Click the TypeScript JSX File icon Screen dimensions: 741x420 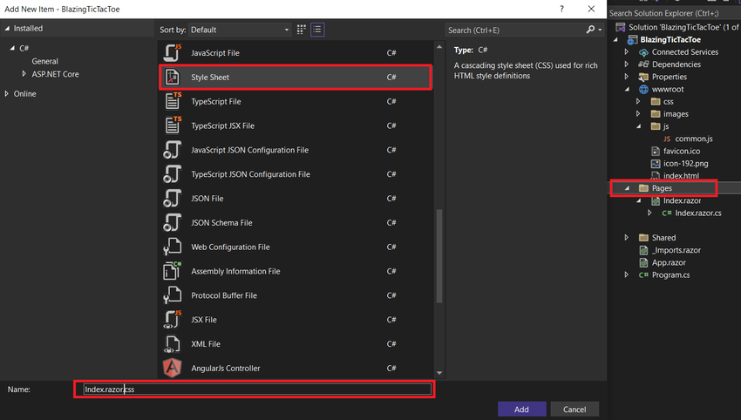173,125
